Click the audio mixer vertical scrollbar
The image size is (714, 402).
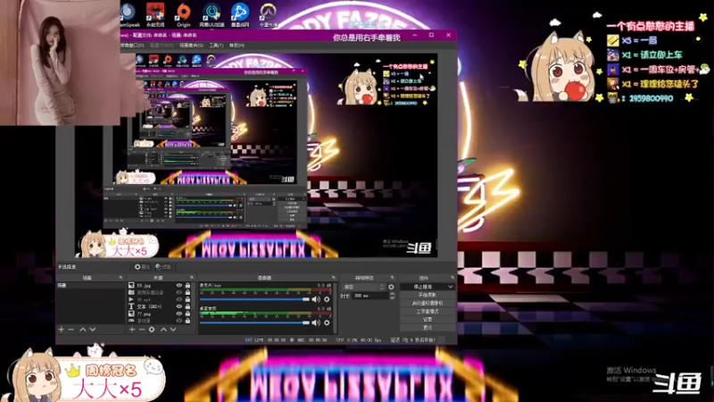coord(336,307)
